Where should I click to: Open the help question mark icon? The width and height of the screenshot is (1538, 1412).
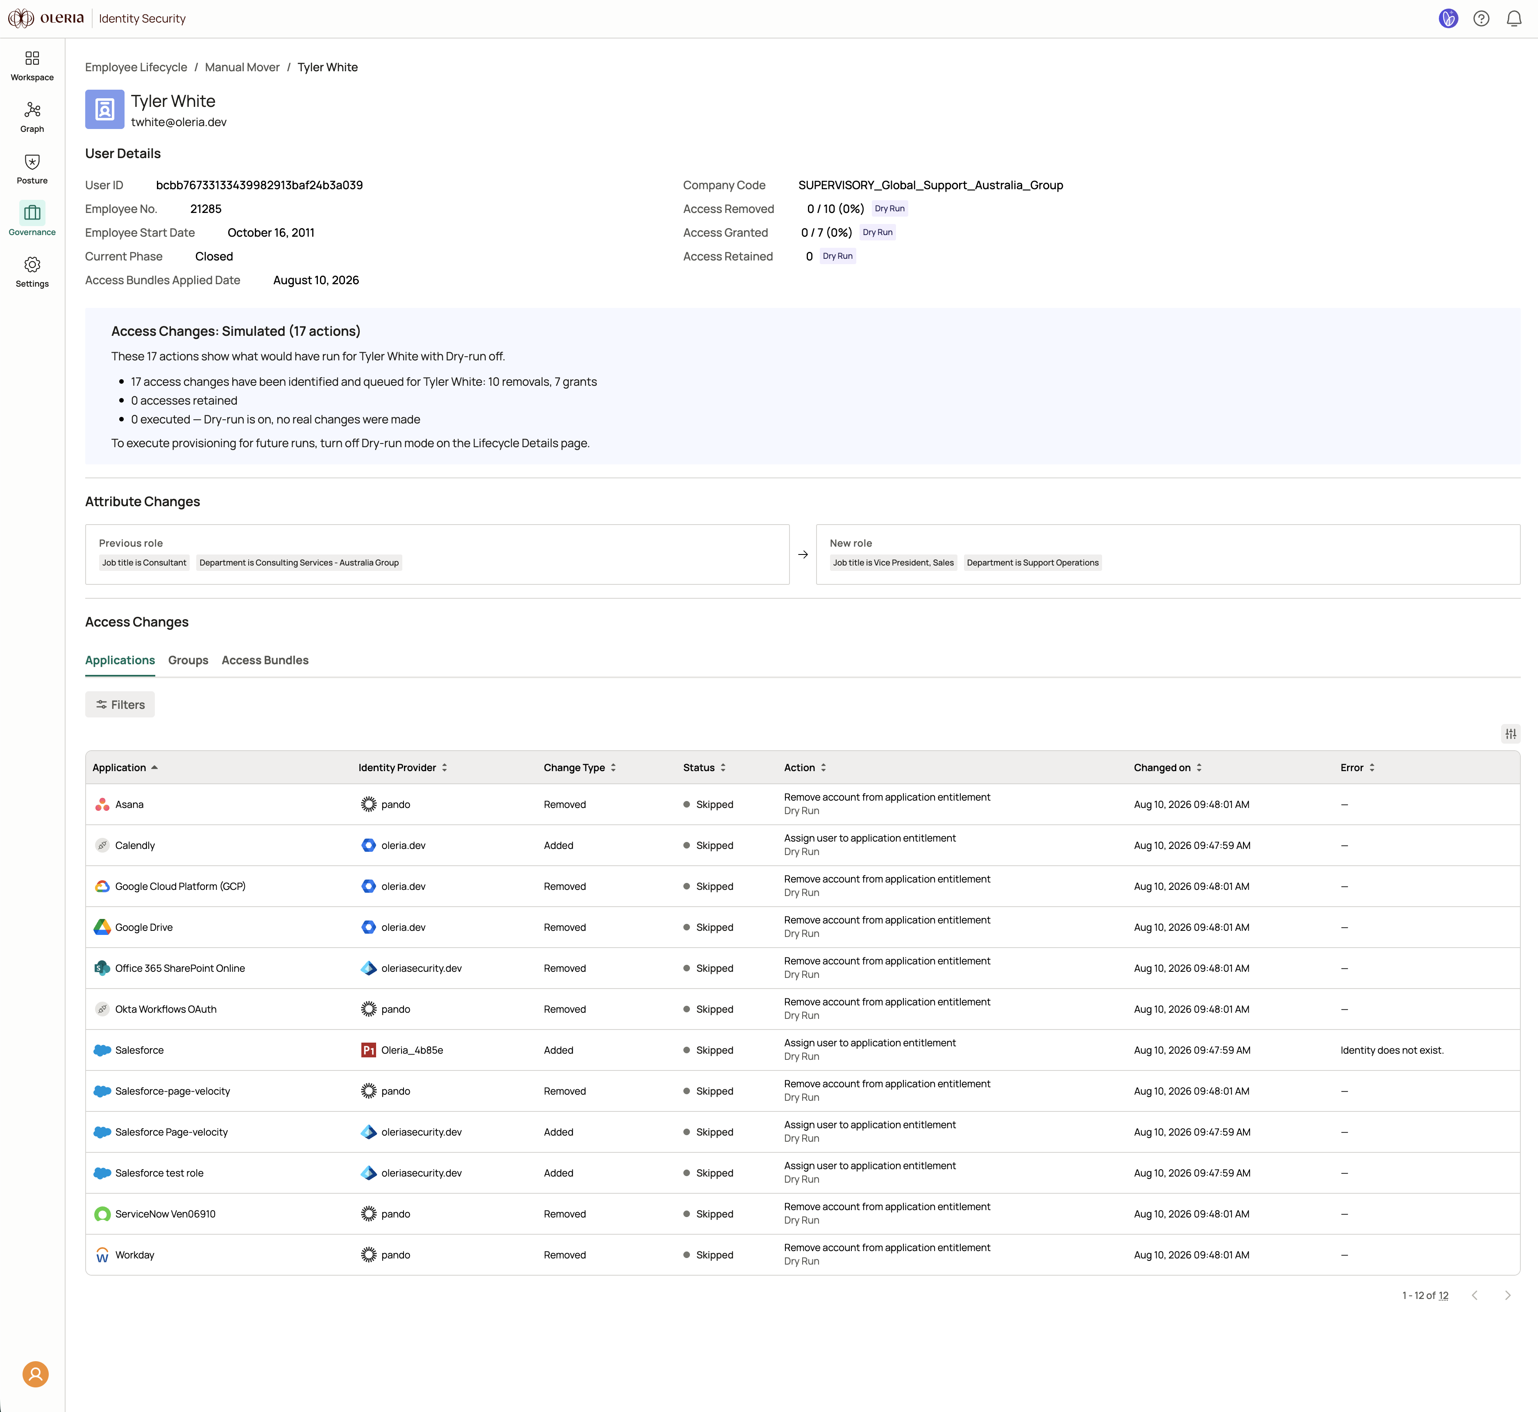(x=1481, y=18)
